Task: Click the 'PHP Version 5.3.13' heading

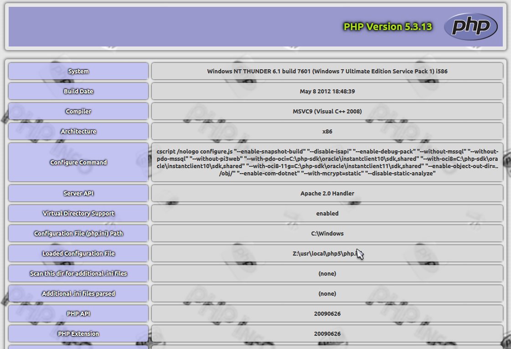Action: point(388,26)
